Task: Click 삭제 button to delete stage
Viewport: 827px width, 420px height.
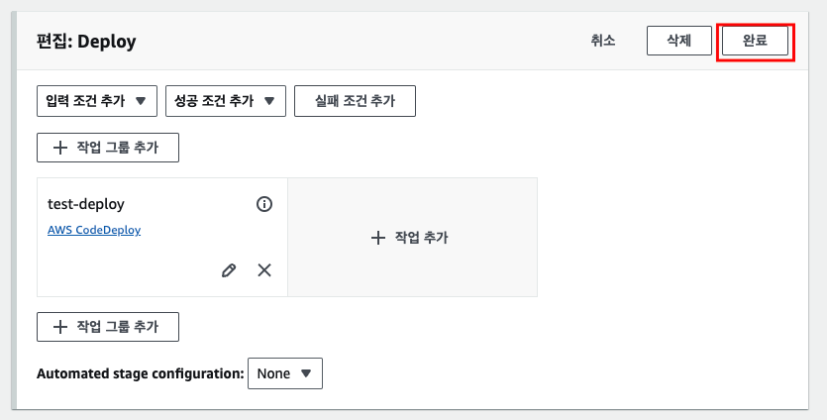Action: tap(679, 41)
